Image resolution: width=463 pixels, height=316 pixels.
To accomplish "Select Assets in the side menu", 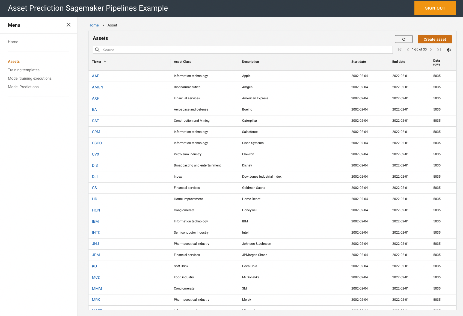I will [x=14, y=61].
